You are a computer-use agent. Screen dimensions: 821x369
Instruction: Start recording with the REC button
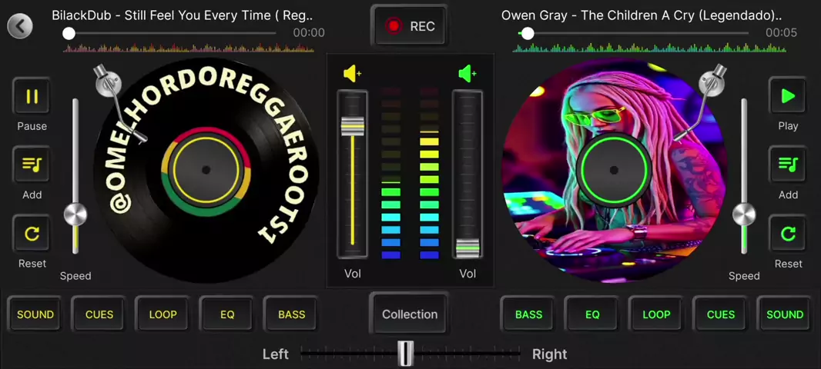coord(410,26)
